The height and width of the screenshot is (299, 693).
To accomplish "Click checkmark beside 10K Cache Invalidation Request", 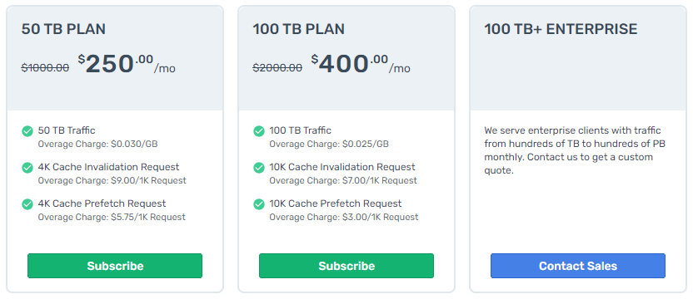I will (x=258, y=168).
